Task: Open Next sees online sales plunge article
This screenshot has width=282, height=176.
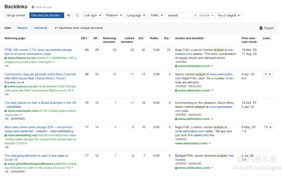Action: (39, 129)
